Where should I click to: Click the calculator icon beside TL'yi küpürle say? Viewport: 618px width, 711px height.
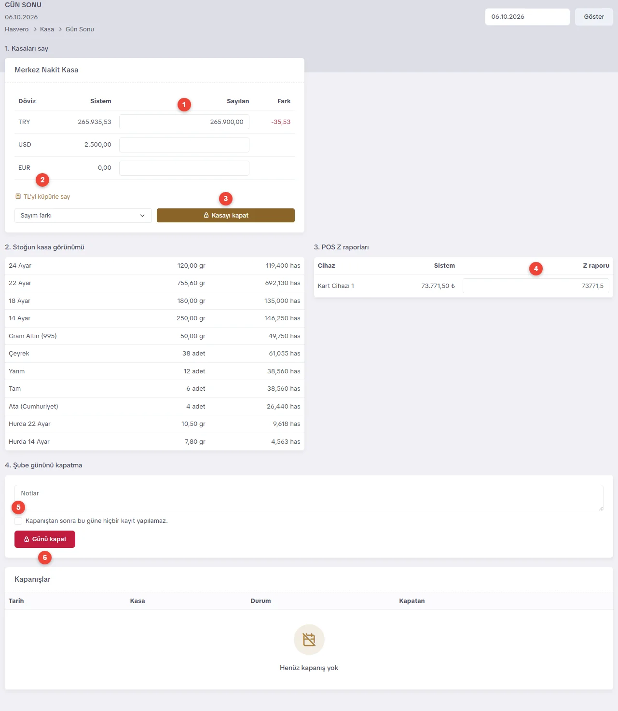tap(18, 196)
